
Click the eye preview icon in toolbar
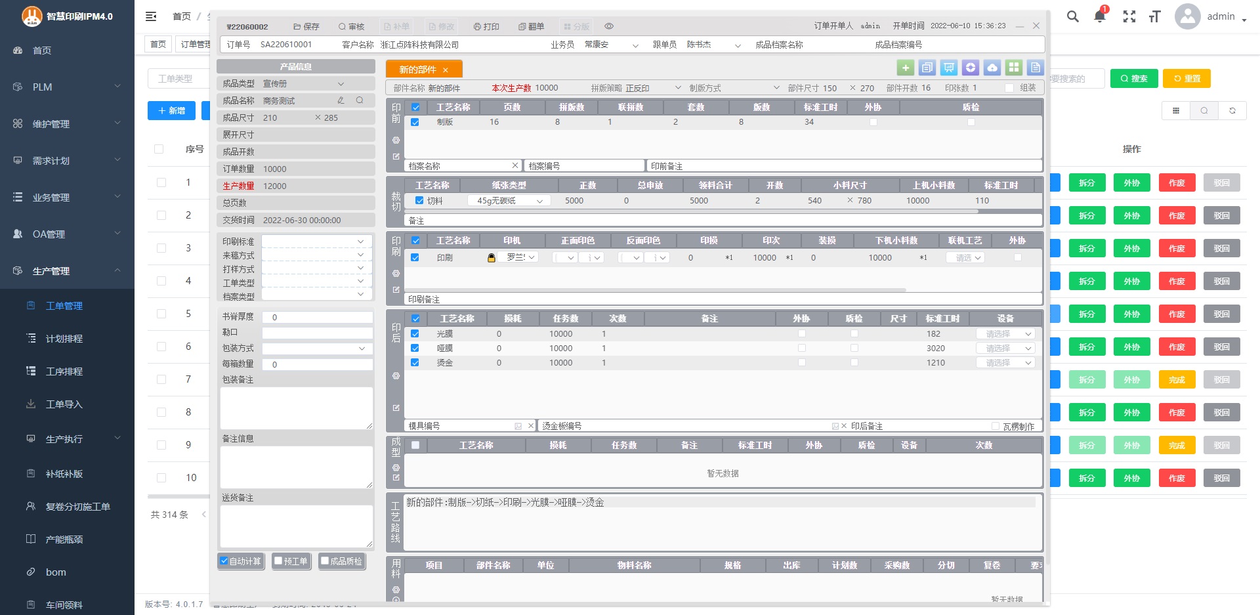(x=609, y=26)
